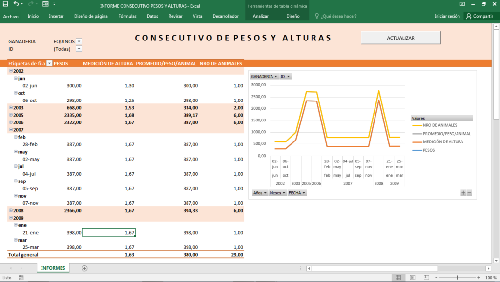Click the Undo arrow icon
500x282 pixels.
(16, 4)
